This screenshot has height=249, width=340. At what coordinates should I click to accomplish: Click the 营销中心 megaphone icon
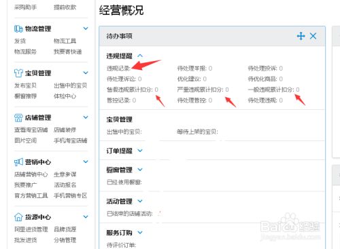18,162
